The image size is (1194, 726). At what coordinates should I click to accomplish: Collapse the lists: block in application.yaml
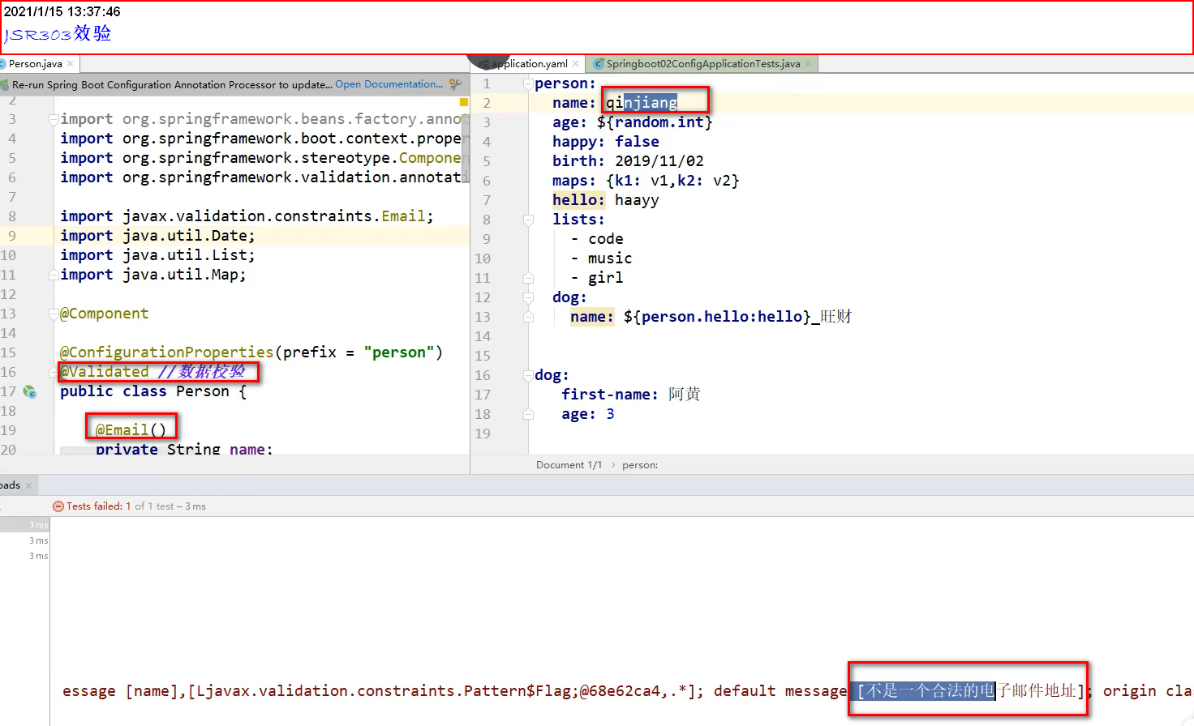[x=528, y=220]
